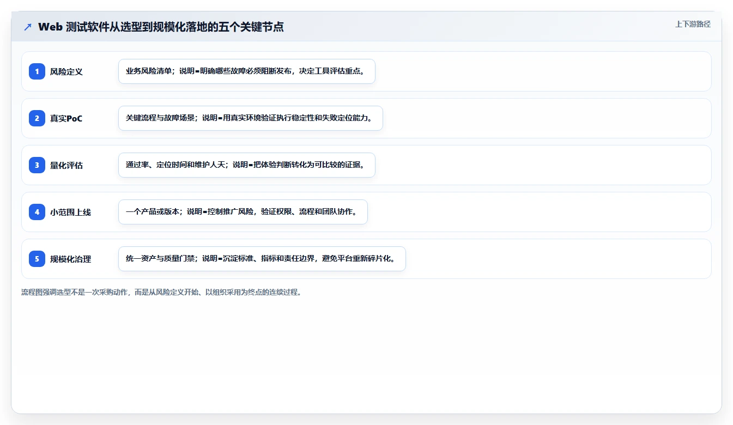
Task: Click the arrow icon beside the title
Action: click(28, 27)
